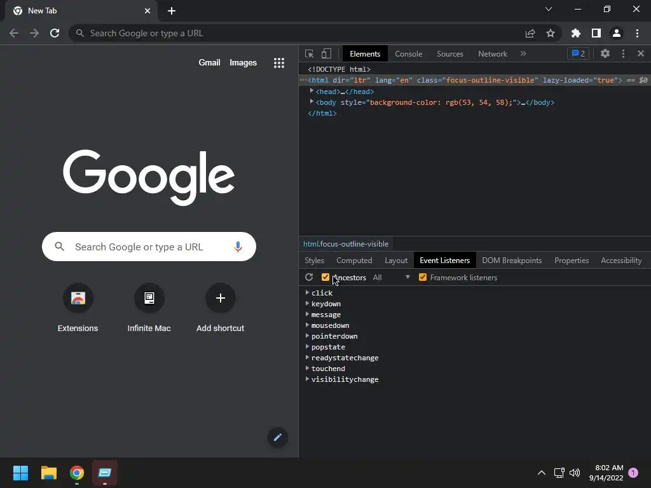Share this page icon in address bar
The width and height of the screenshot is (651, 488).
(530, 33)
